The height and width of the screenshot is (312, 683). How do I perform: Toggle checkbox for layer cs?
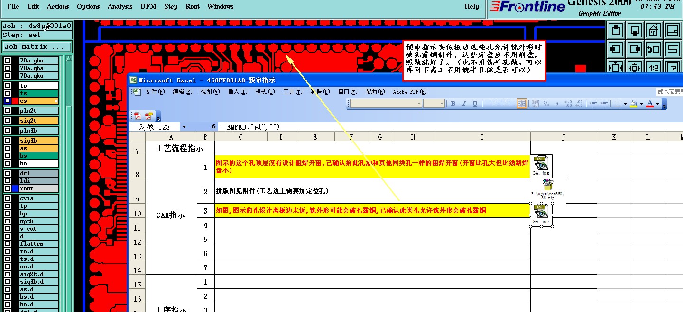7,101
